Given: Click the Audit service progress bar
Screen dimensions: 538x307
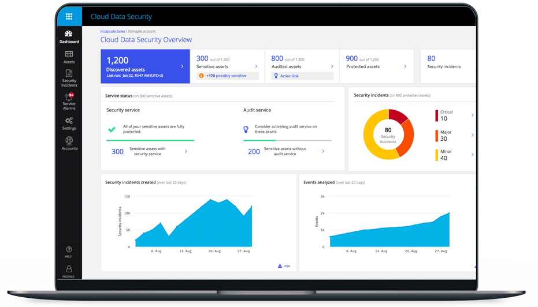Looking at the screenshot, I should (288, 140).
